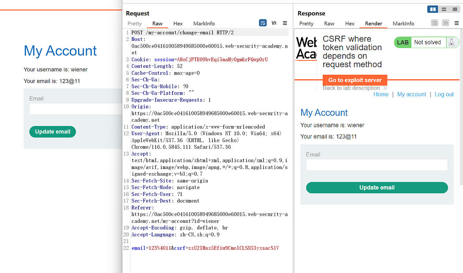The height and width of the screenshot is (273, 463).
Task: Click the Response \n characters icon
Action: [445, 23]
